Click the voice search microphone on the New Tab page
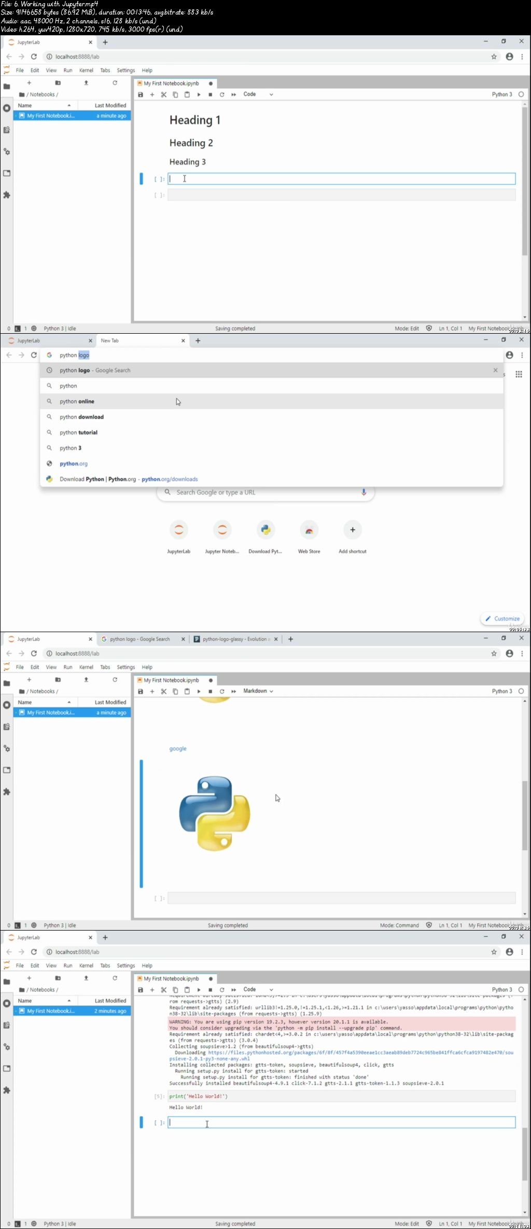The image size is (531, 1229). (x=364, y=492)
